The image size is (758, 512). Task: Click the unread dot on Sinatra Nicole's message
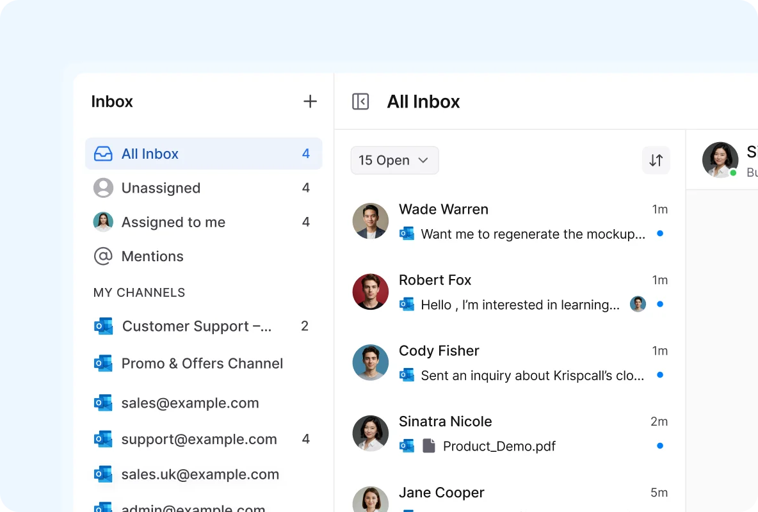click(660, 446)
